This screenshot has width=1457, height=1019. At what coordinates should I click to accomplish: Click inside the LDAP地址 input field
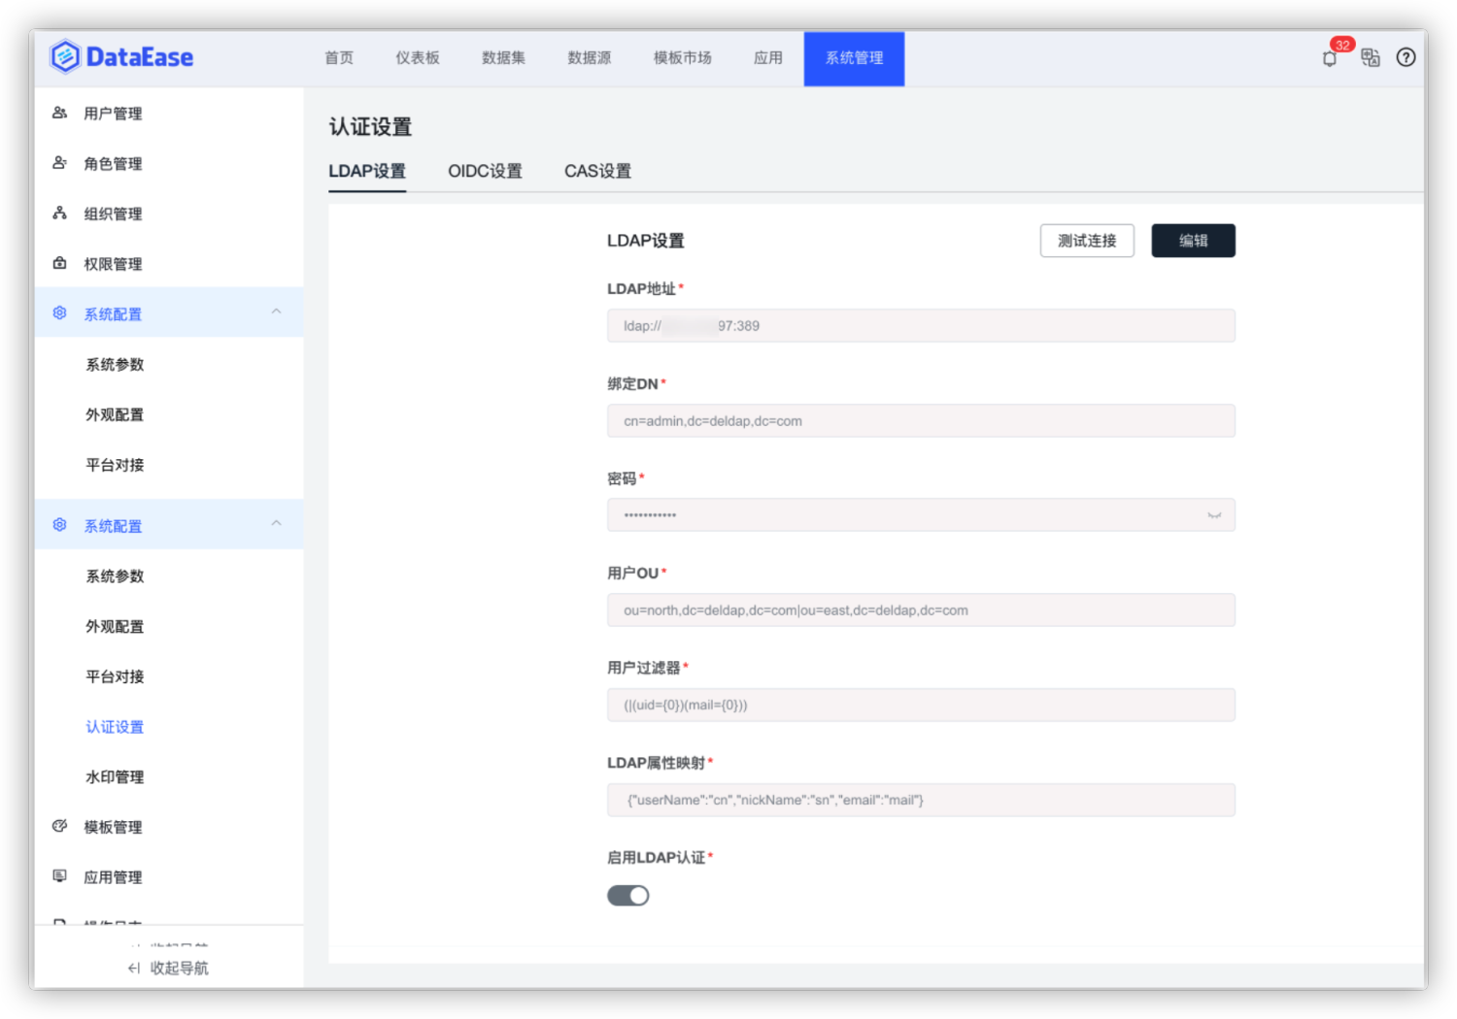920,325
